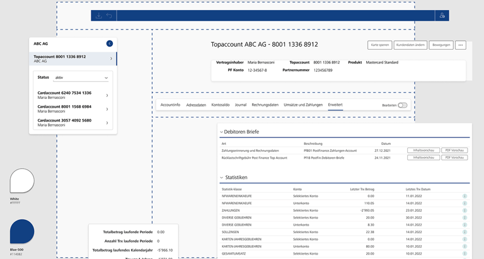Image resolution: width=484 pixels, height=259 pixels.
Task: Select the Blue-500 color swatch
Action: pyautogui.click(x=22, y=231)
